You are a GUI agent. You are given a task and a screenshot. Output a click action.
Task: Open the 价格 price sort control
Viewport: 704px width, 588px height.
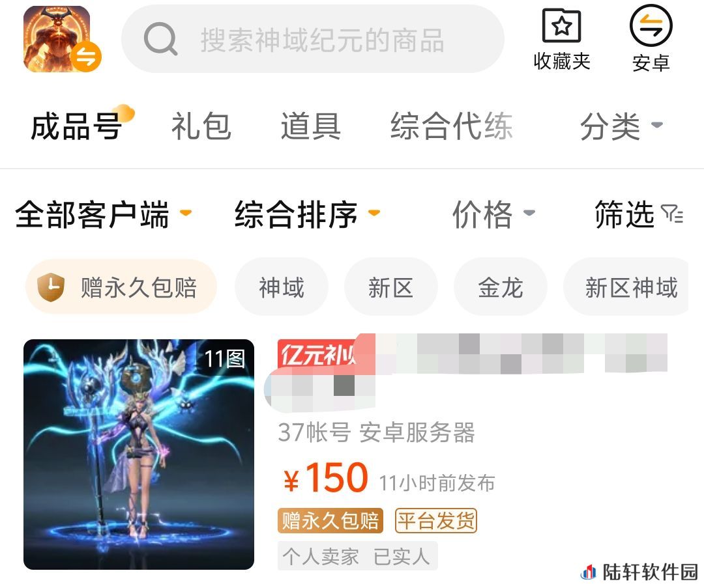click(493, 214)
